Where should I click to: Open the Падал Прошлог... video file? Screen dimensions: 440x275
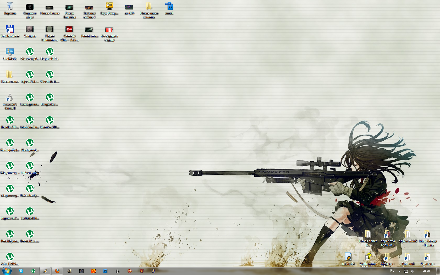pyautogui.click(x=50, y=33)
